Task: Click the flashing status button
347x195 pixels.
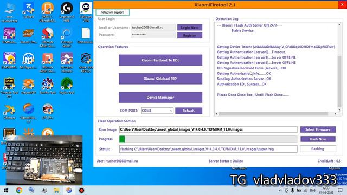Action: (318, 149)
